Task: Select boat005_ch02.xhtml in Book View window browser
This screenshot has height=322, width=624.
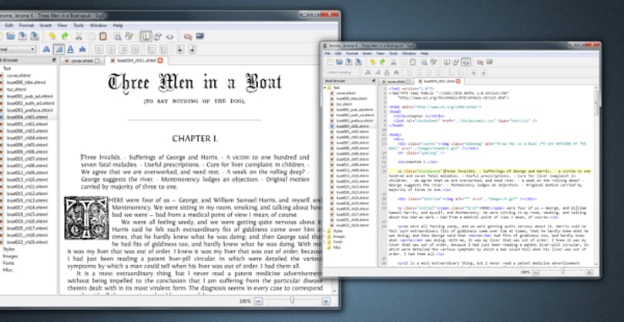Action: pyautogui.click(x=27, y=124)
